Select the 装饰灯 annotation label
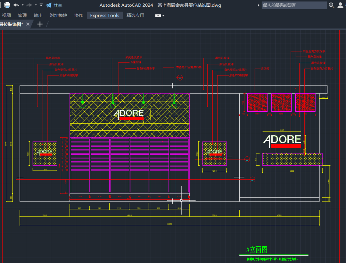The height and width of the screenshot is (263, 346). click(265, 69)
